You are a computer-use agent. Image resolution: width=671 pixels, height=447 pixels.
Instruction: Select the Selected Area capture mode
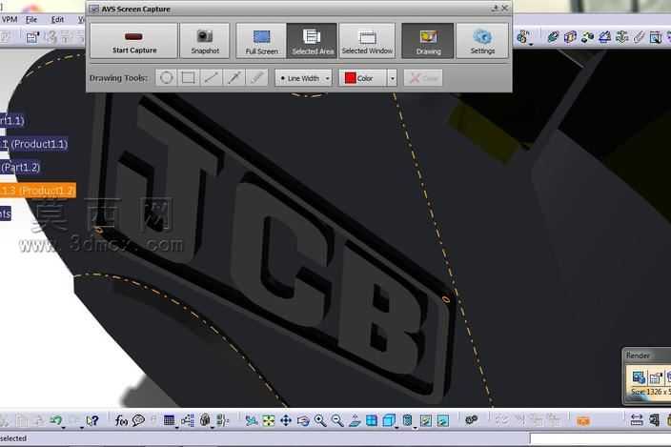[x=312, y=41]
